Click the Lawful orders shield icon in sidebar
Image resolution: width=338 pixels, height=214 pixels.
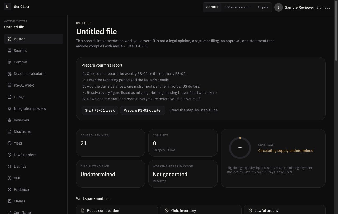pos(10,155)
